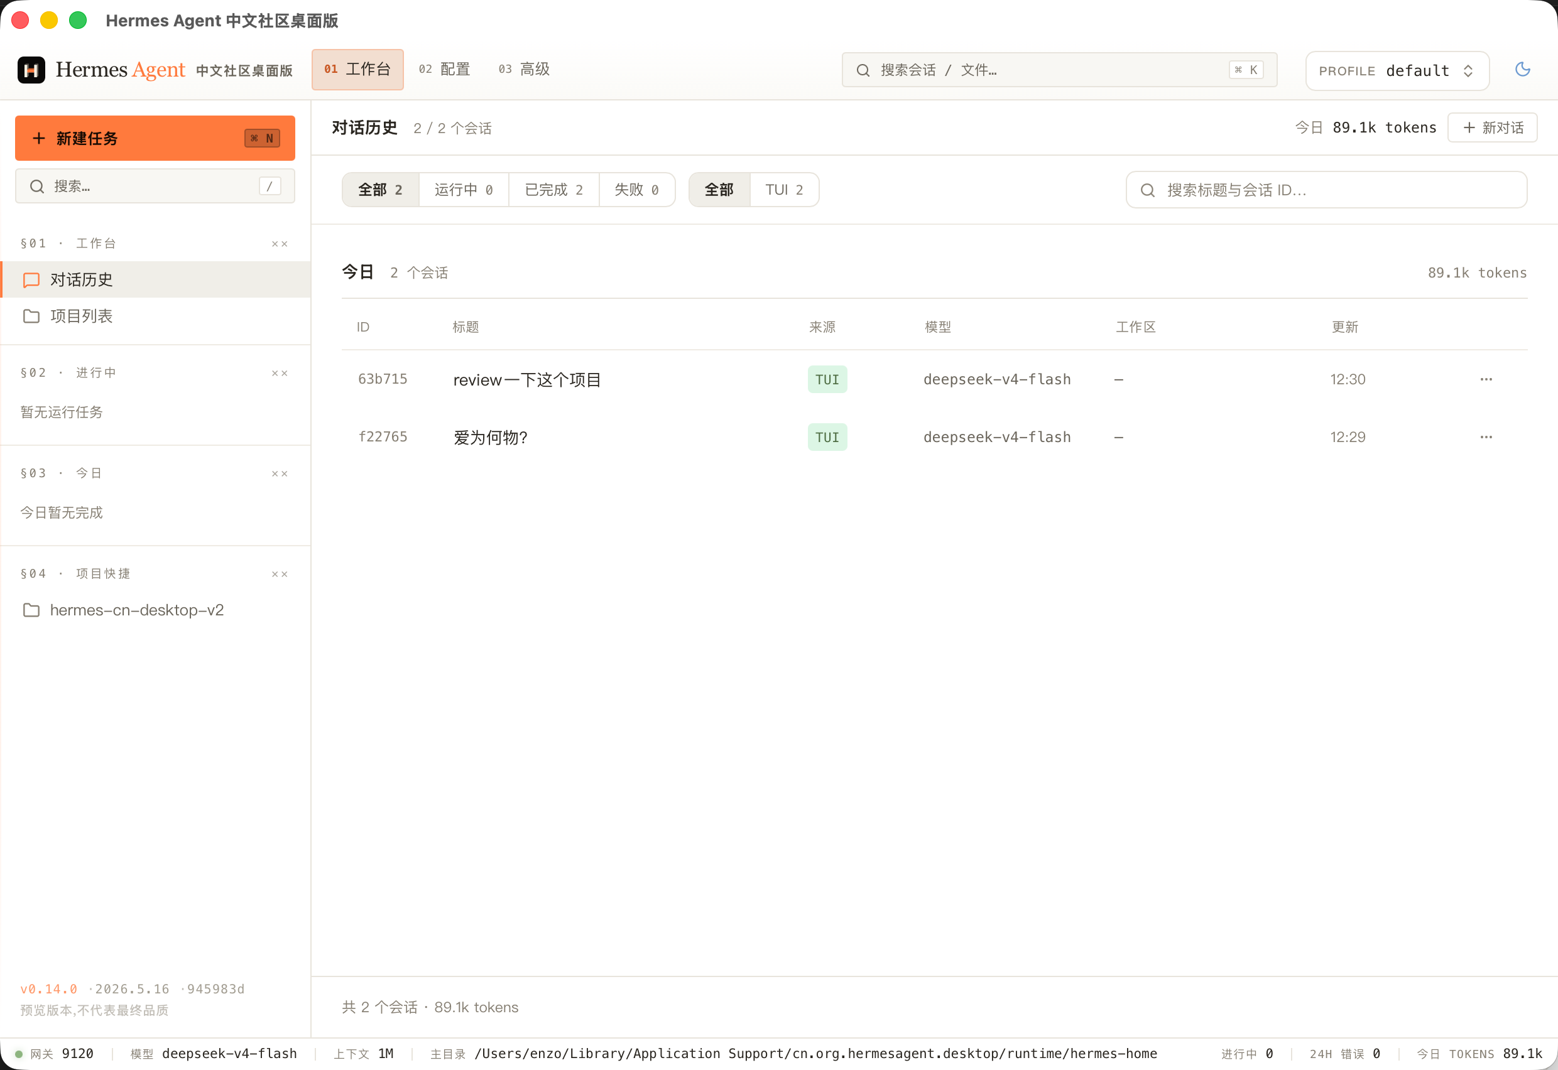Click the chat bubble icon beside 对话历史
Screen dimensions: 1558x1070
[31, 279]
